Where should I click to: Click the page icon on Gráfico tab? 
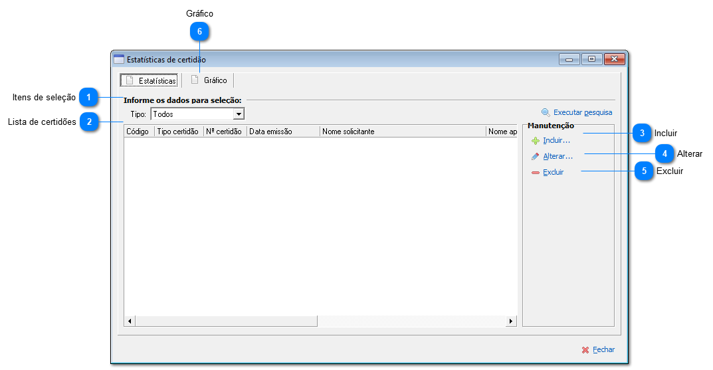coord(195,80)
